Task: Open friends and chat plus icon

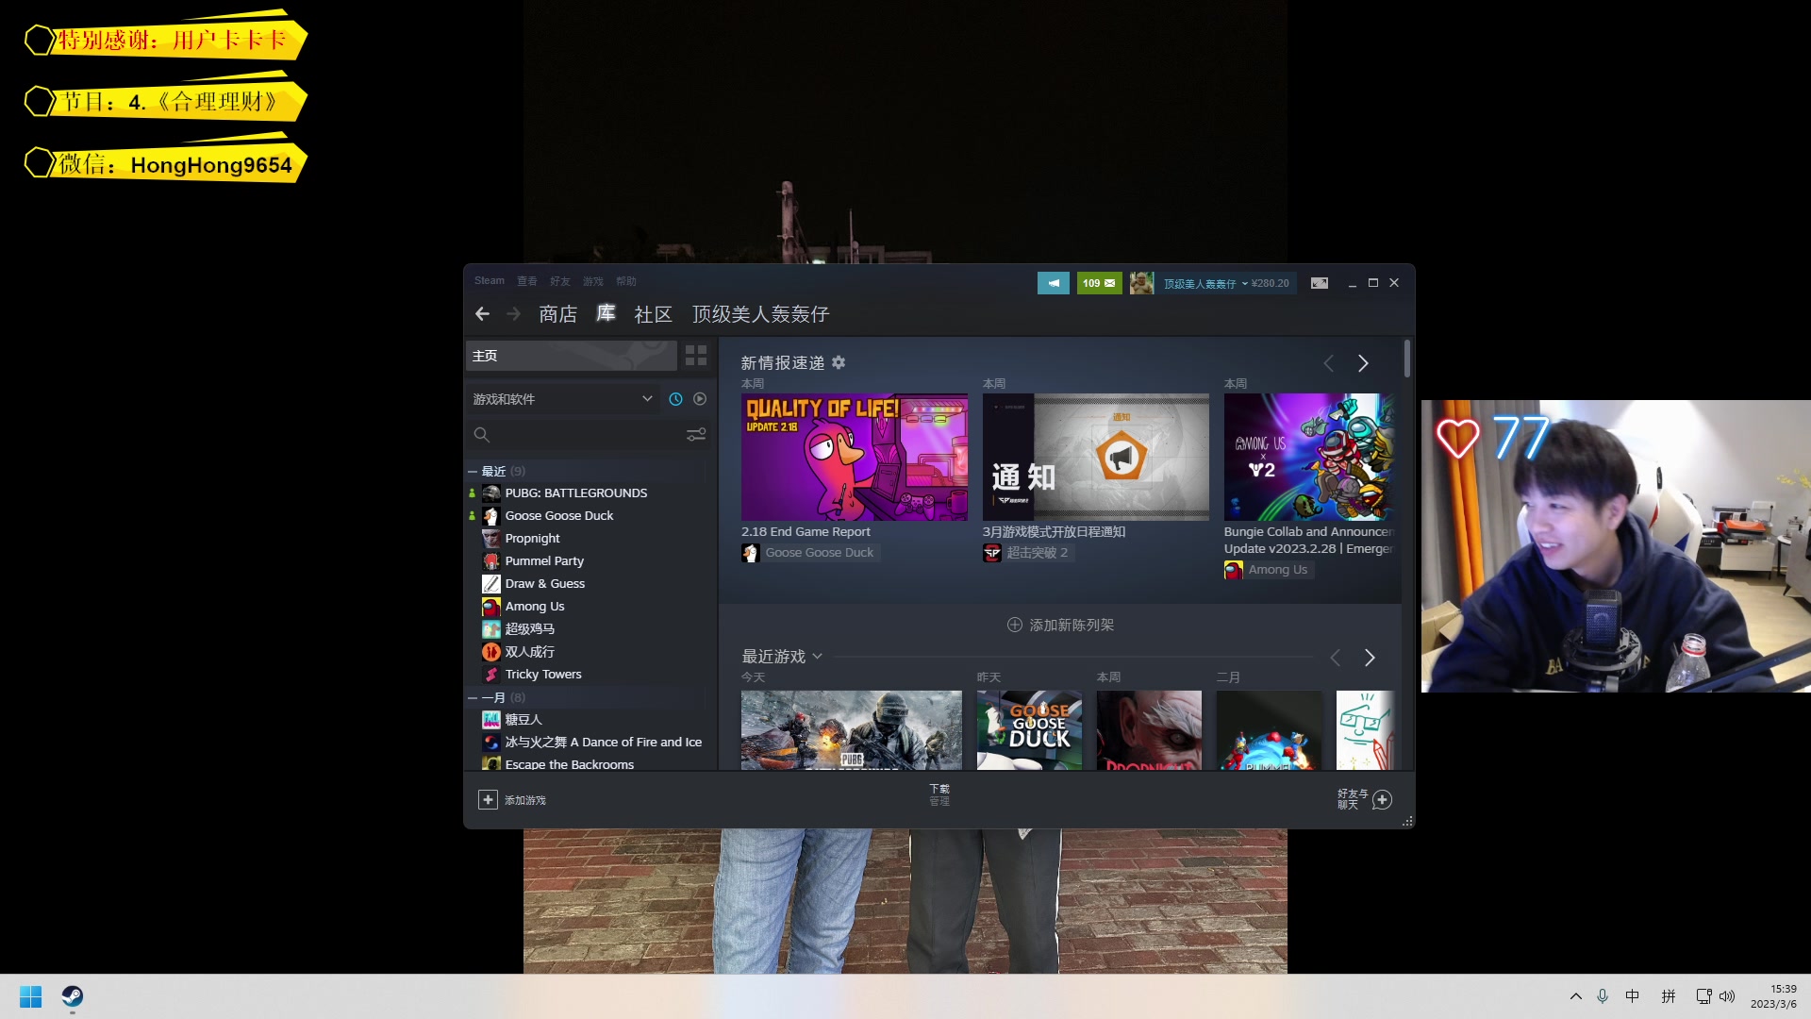Action: tap(1383, 800)
